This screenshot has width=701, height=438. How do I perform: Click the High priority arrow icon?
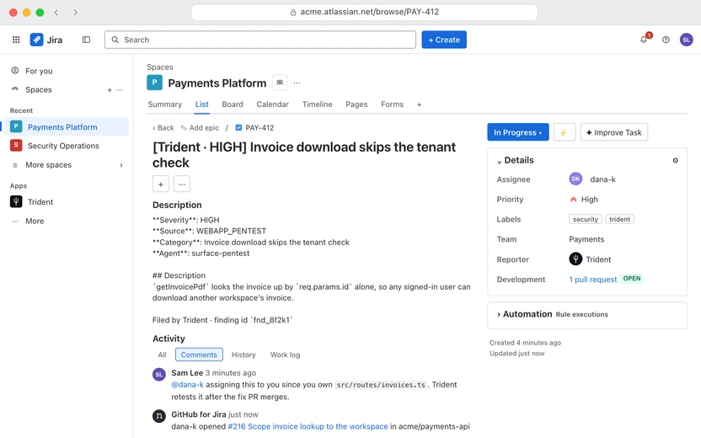tap(573, 200)
